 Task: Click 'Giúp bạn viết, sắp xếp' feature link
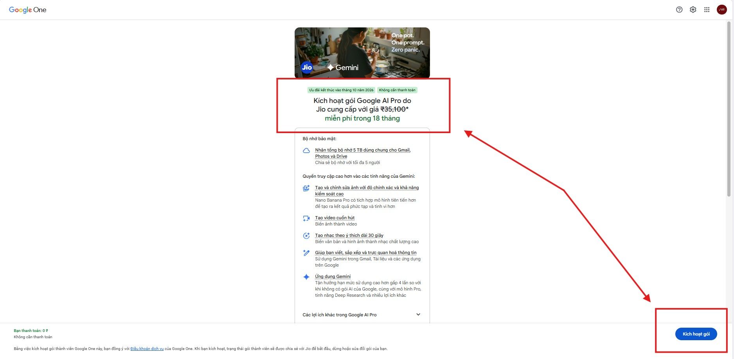tap(366, 253)
